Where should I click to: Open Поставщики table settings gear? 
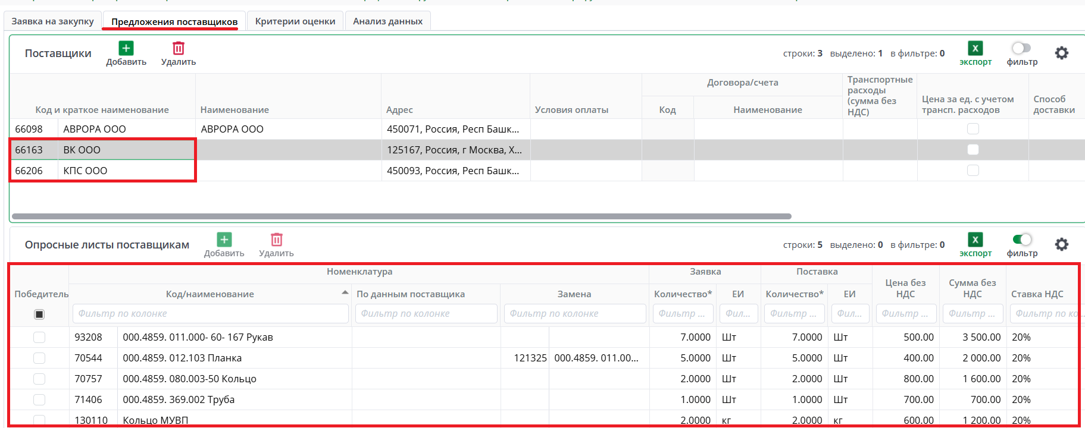point(1061,53)
